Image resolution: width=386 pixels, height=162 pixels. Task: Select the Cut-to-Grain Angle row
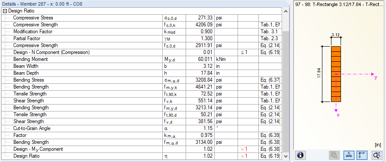point(142,128)
